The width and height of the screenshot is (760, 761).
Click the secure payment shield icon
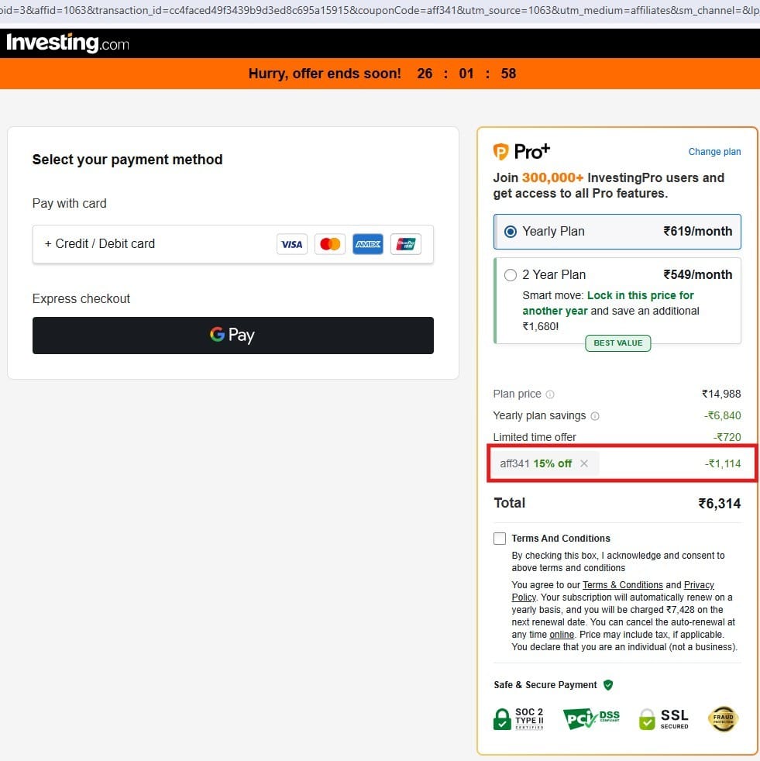(608, 685)
